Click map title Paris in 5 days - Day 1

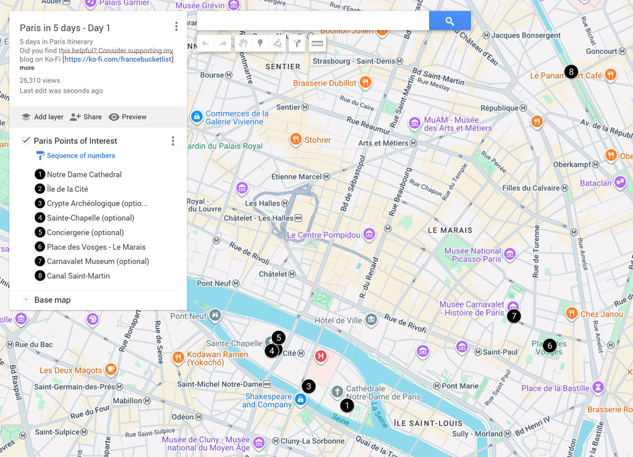click(x=65, y=28)
